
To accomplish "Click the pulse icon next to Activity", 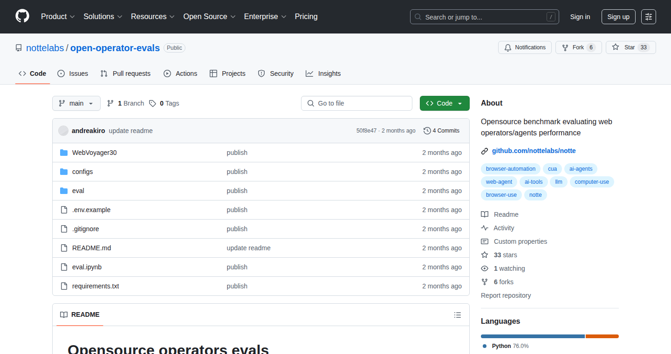I will coord(485,228).
